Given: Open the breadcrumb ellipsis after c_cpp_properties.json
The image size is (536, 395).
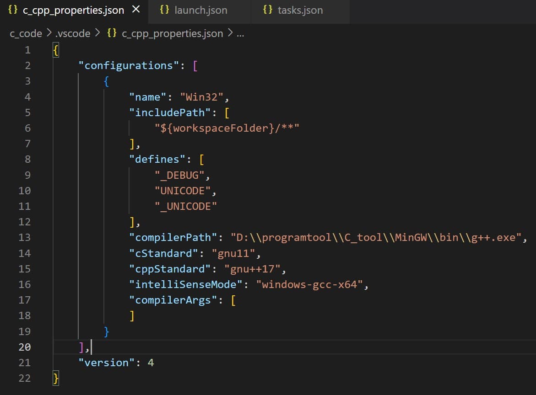Looking at the screenshot, I should 241,33.
